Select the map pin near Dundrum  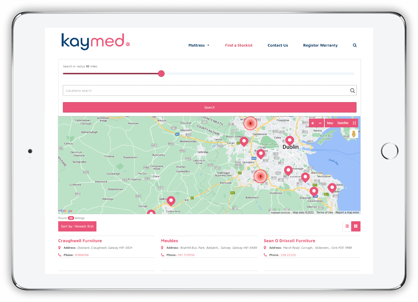(x=288, y=171)
